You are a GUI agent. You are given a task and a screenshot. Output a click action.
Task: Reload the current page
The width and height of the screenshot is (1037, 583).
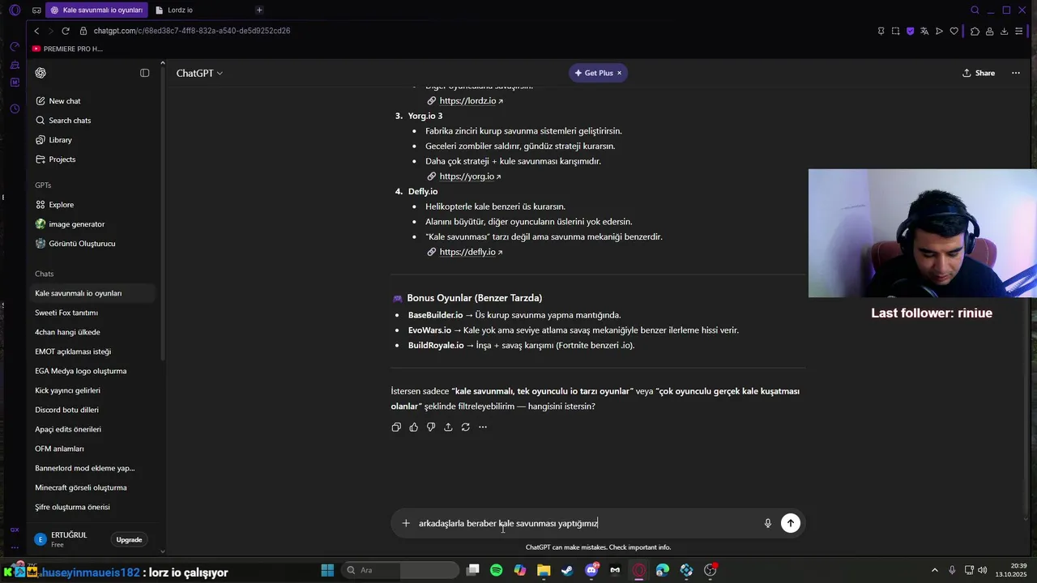[66, 31]
